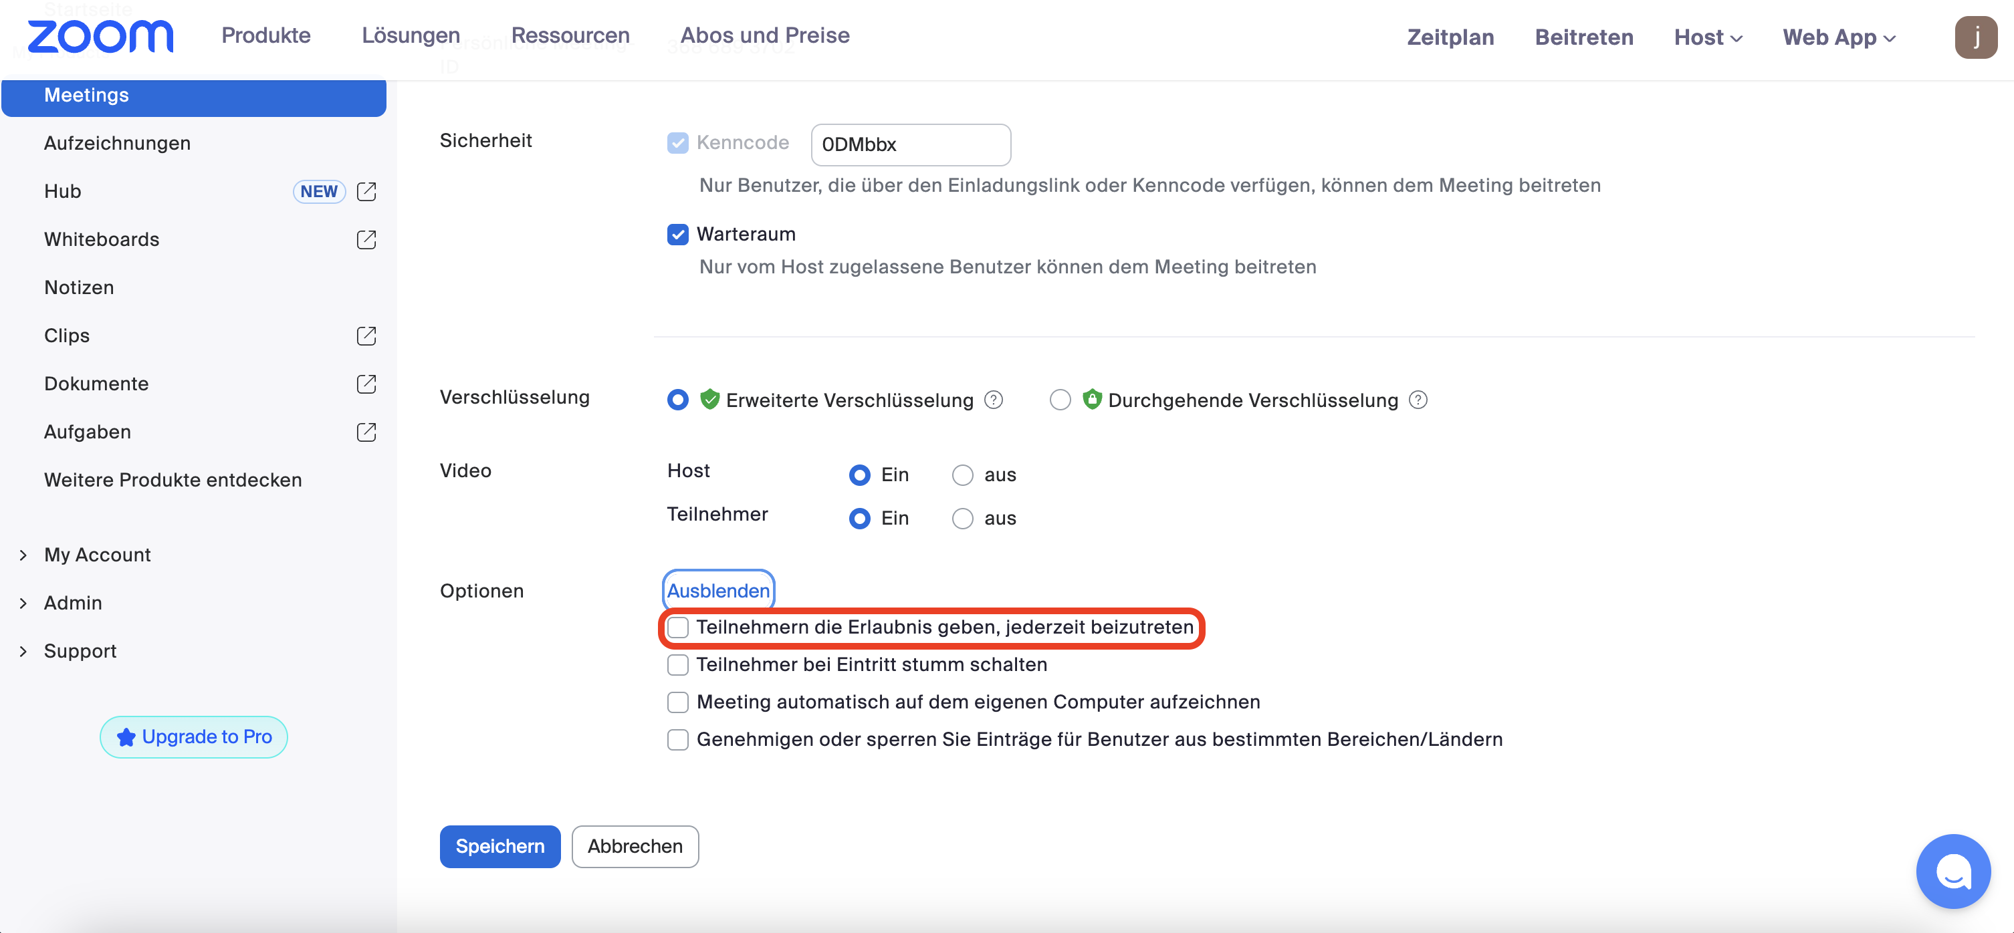The image size is (2014, 933).
Task: Open the Host dropdown menu
Action: coord(1708,37)
